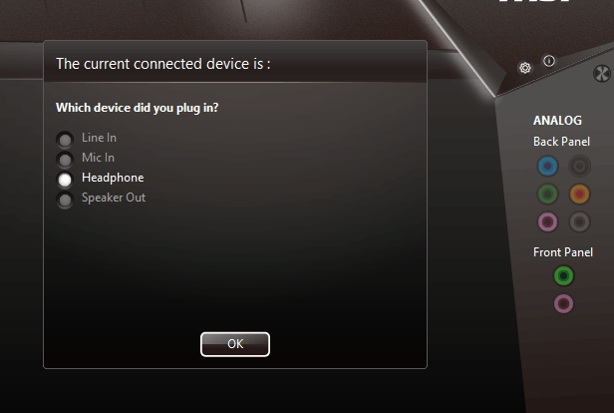Click the information icon next to the gear
This screenshot has width=614, height=413.
coord(549,61)
